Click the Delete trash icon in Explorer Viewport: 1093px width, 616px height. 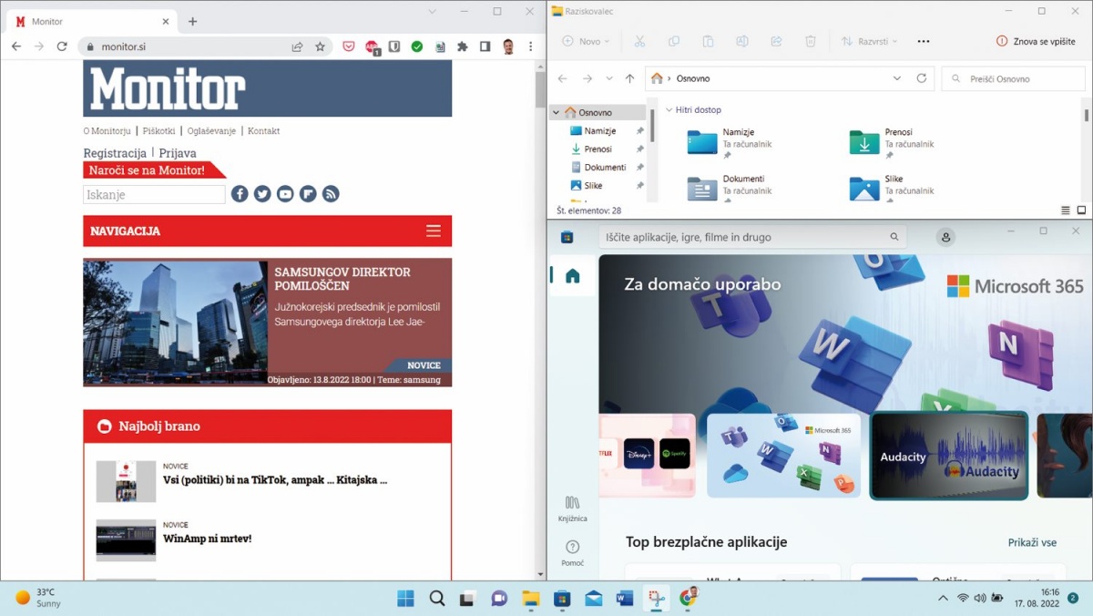pyautogui.click(x=811, y=41)
